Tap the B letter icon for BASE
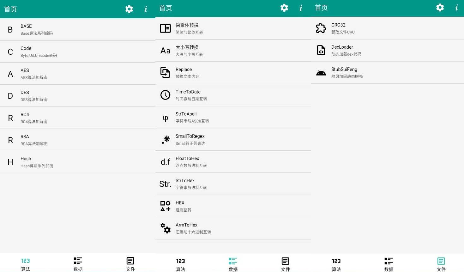 click(10, 30)
